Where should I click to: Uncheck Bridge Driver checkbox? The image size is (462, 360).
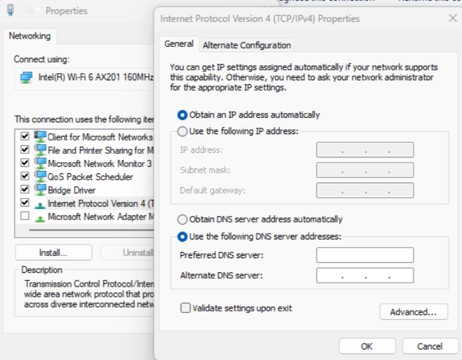coord(25,189)
